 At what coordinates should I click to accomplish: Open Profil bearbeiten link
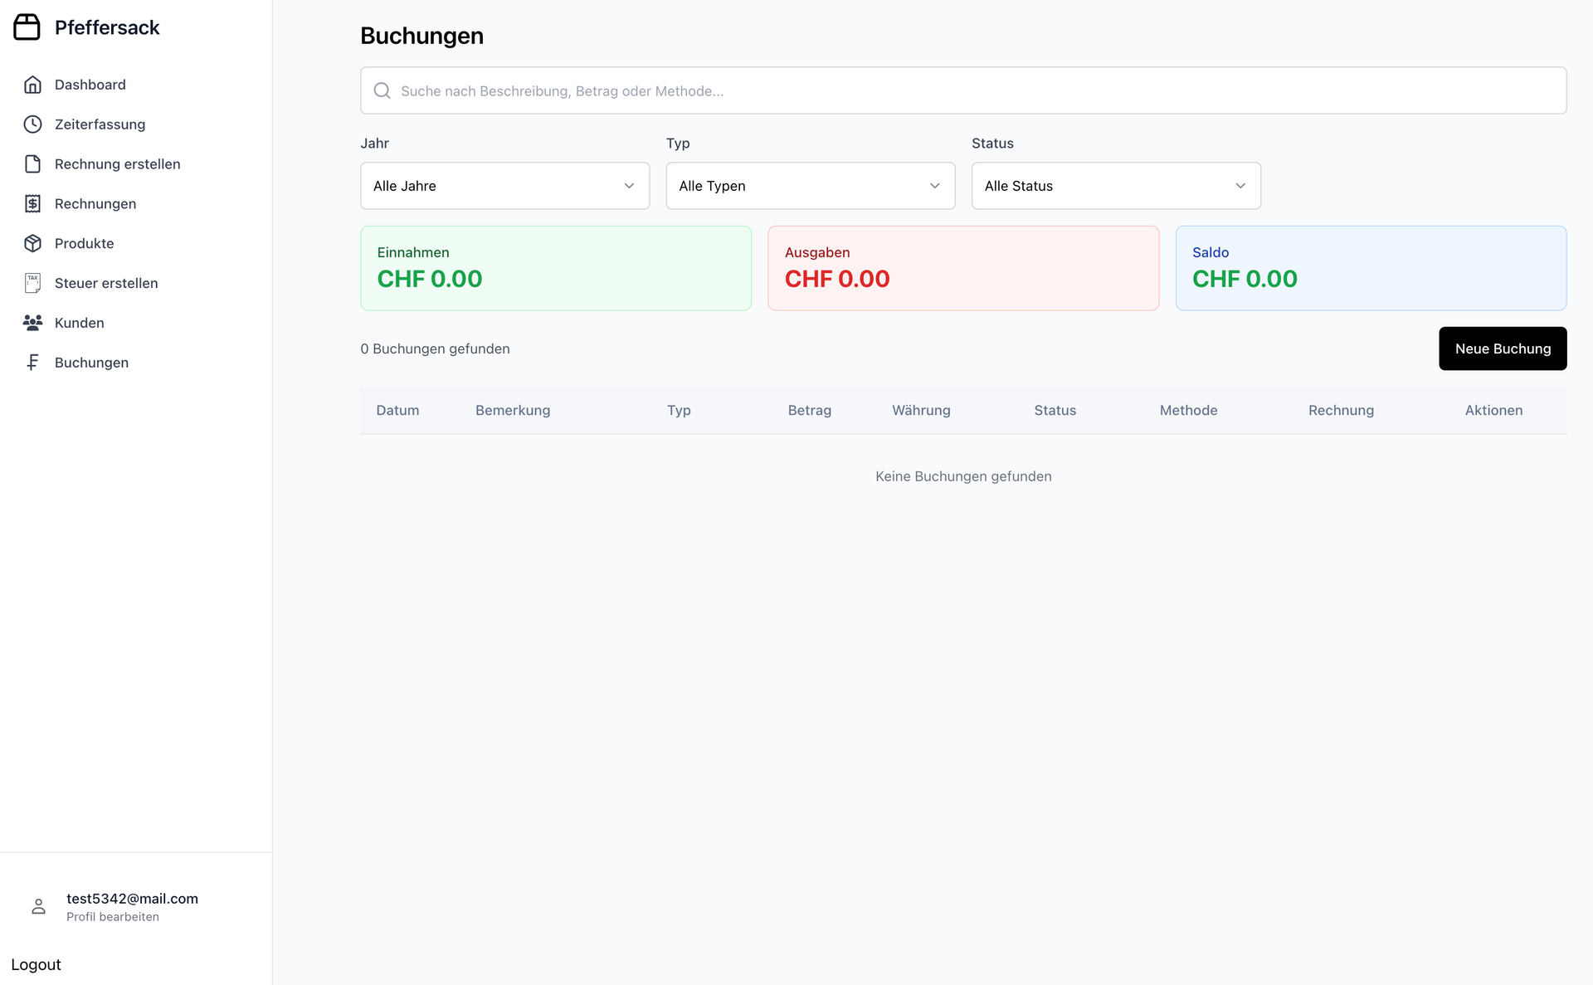click(113, 917)
